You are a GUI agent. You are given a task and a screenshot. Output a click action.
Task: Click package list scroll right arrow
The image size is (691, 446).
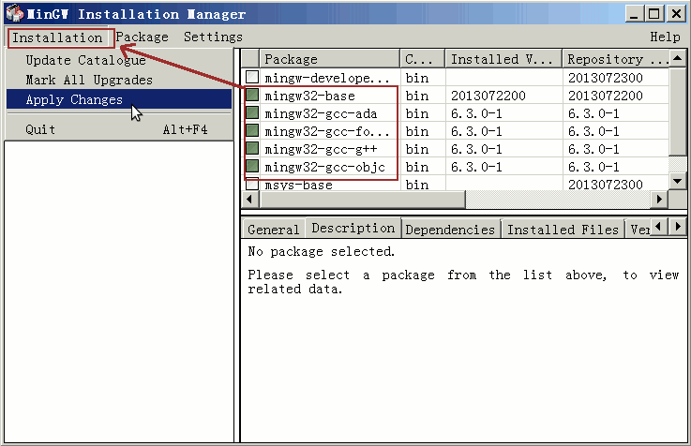(x=660, y=199)
